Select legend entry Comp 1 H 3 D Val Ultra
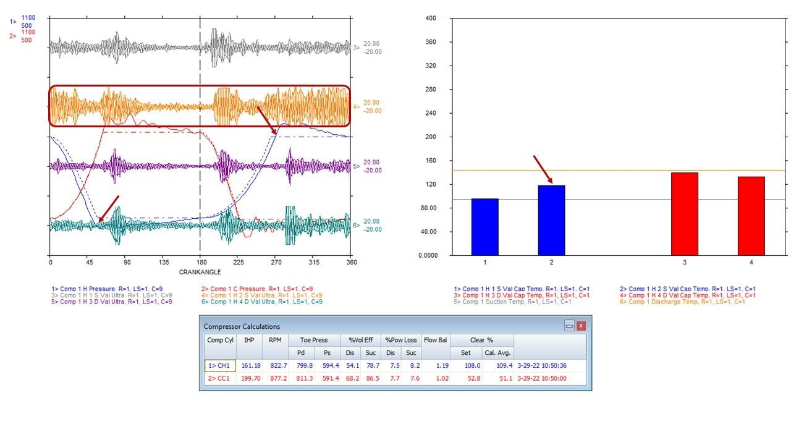Viewport: 791px width, 445px height. 112,302
